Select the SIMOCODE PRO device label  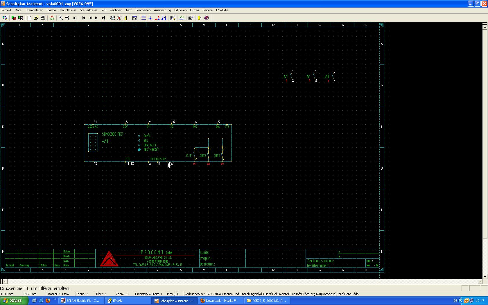pos(112,134)
